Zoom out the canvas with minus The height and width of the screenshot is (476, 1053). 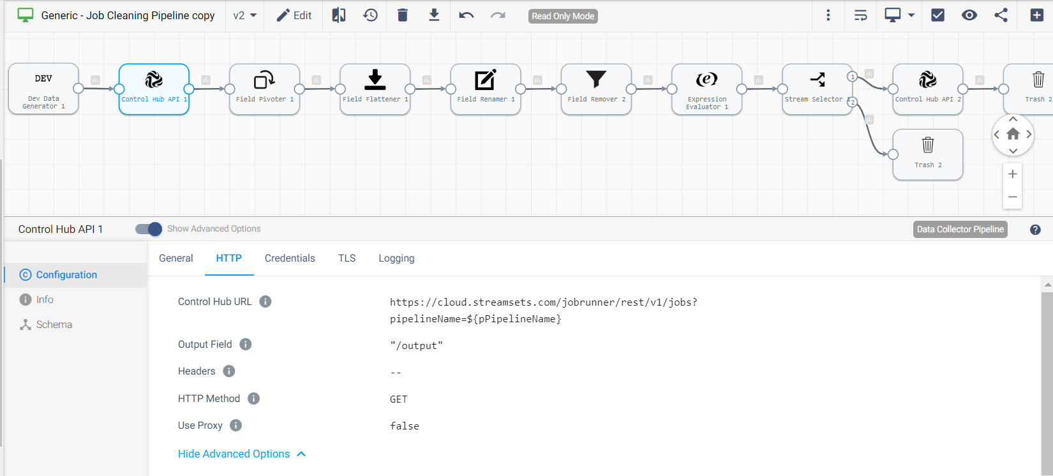pyautogui.click(x=1013, y=197)
